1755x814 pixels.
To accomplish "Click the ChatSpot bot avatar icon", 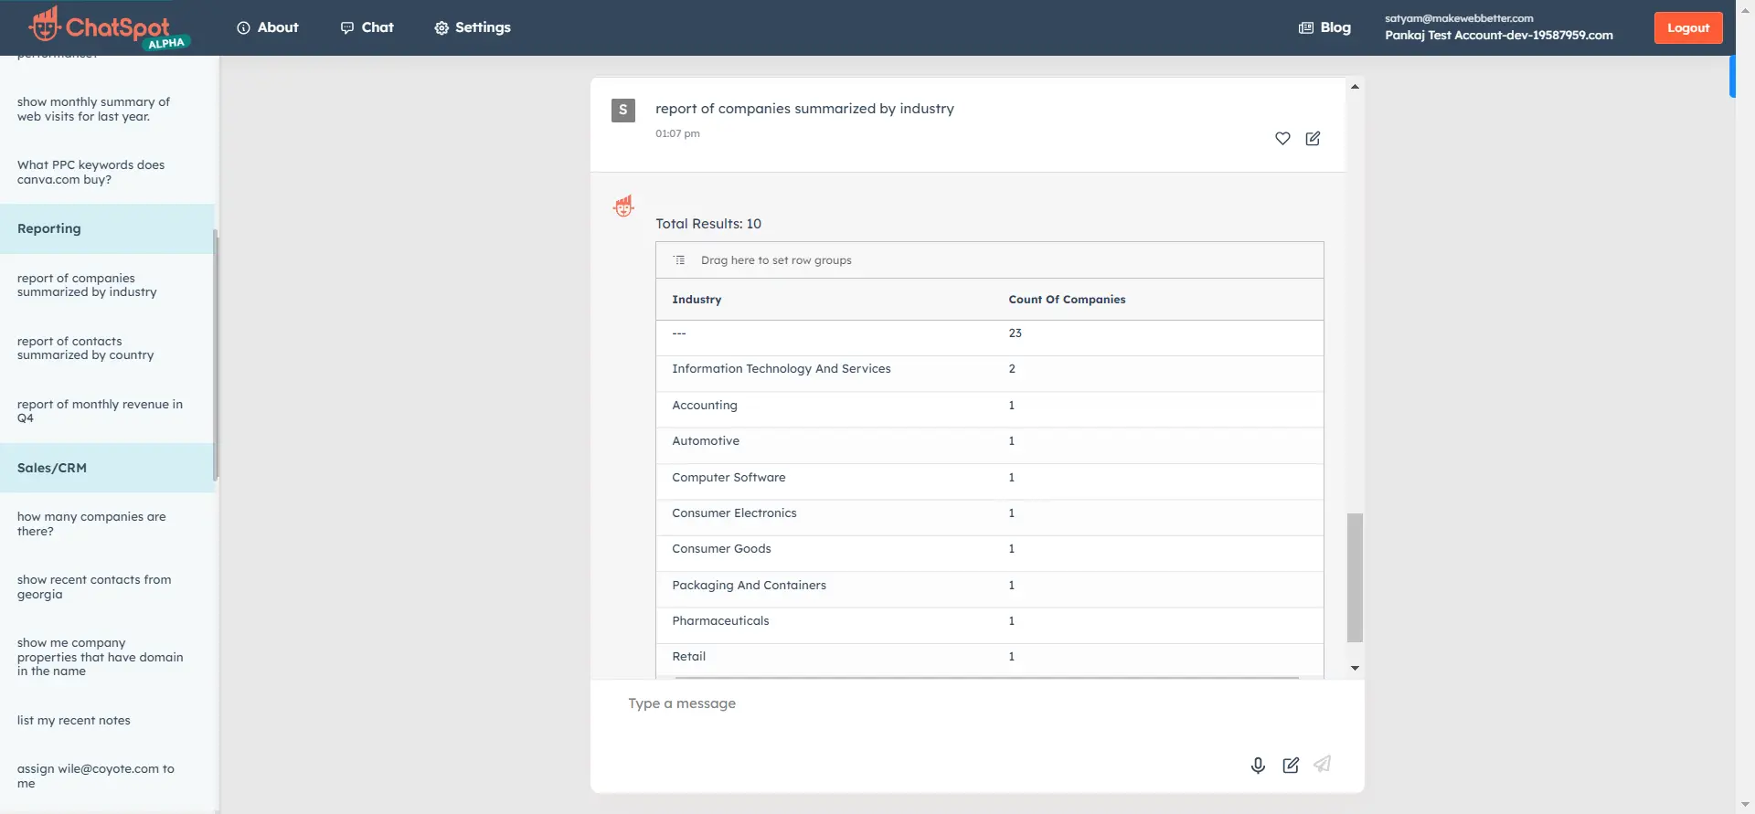I will [x=623, y=206].
